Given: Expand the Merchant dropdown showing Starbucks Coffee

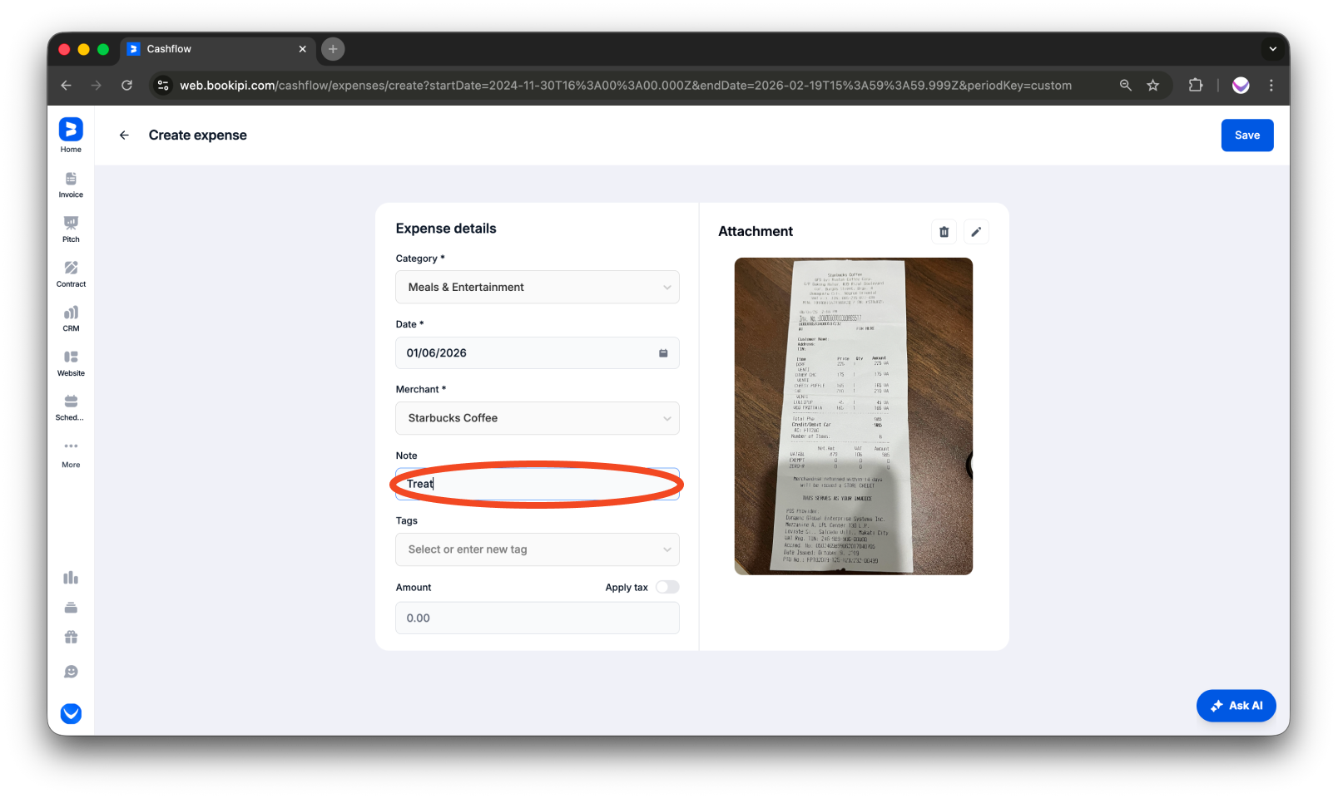Looking at the screenshot, I should 538,418.
